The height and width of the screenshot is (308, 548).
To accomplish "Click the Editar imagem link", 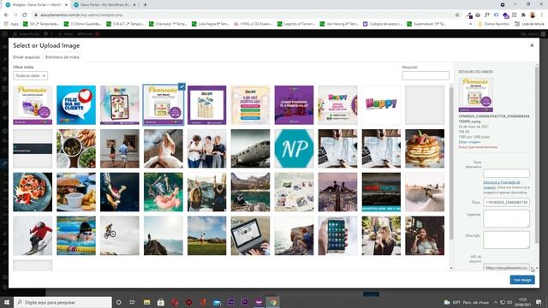I will (x=469, y=142).
